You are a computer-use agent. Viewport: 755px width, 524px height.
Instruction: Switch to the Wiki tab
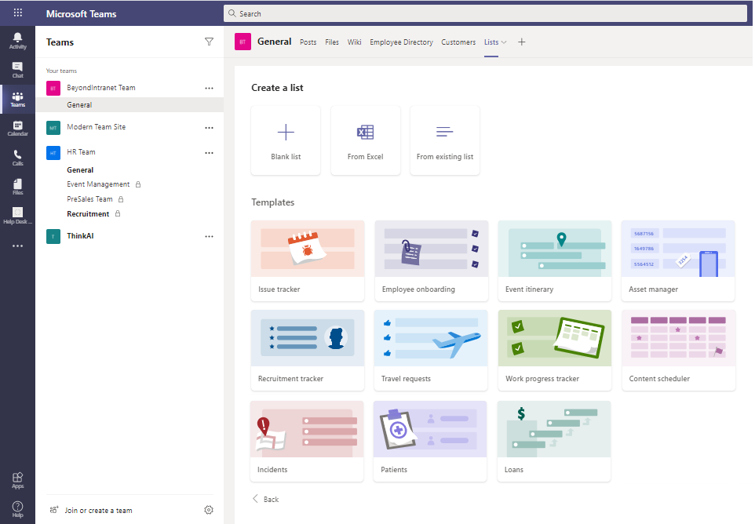pos(354,42)
